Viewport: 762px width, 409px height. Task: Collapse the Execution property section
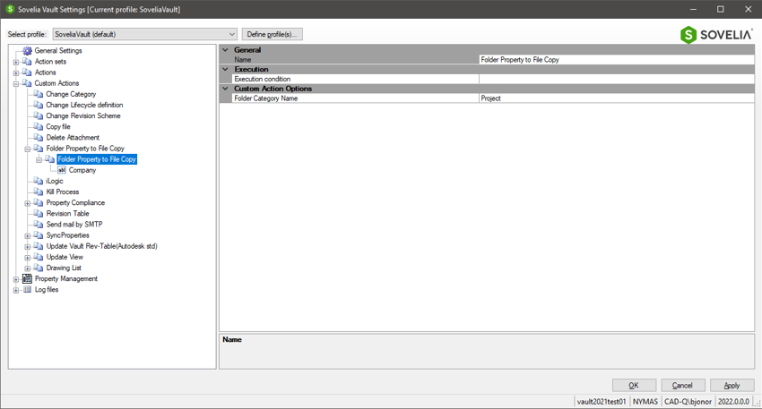226,70
